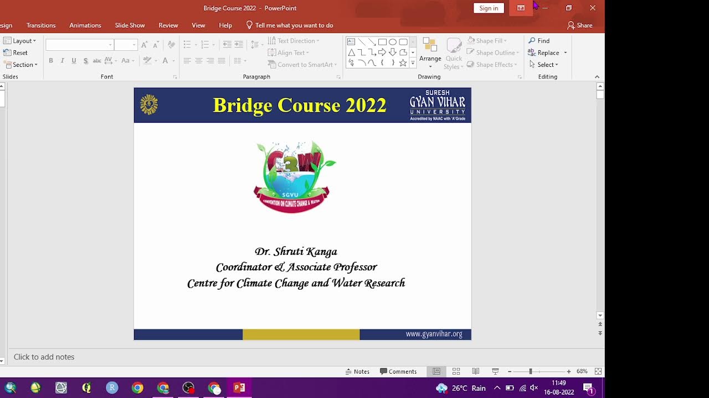
Task: Clear all formatting icon
Action: pos(171,45)
